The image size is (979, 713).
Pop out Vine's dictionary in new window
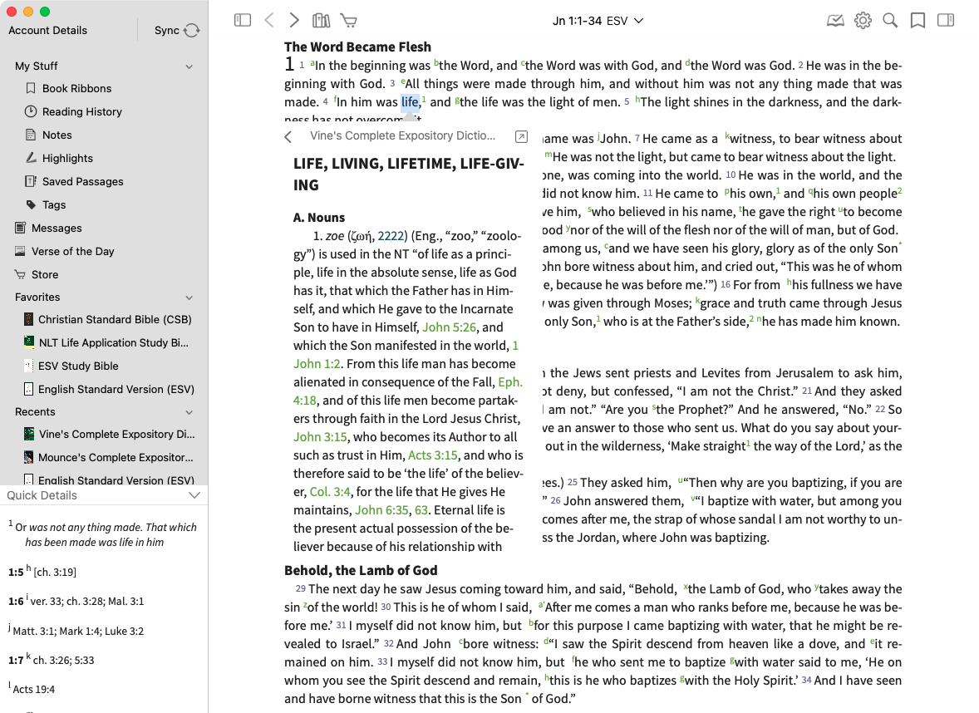[x=521, y=136]
